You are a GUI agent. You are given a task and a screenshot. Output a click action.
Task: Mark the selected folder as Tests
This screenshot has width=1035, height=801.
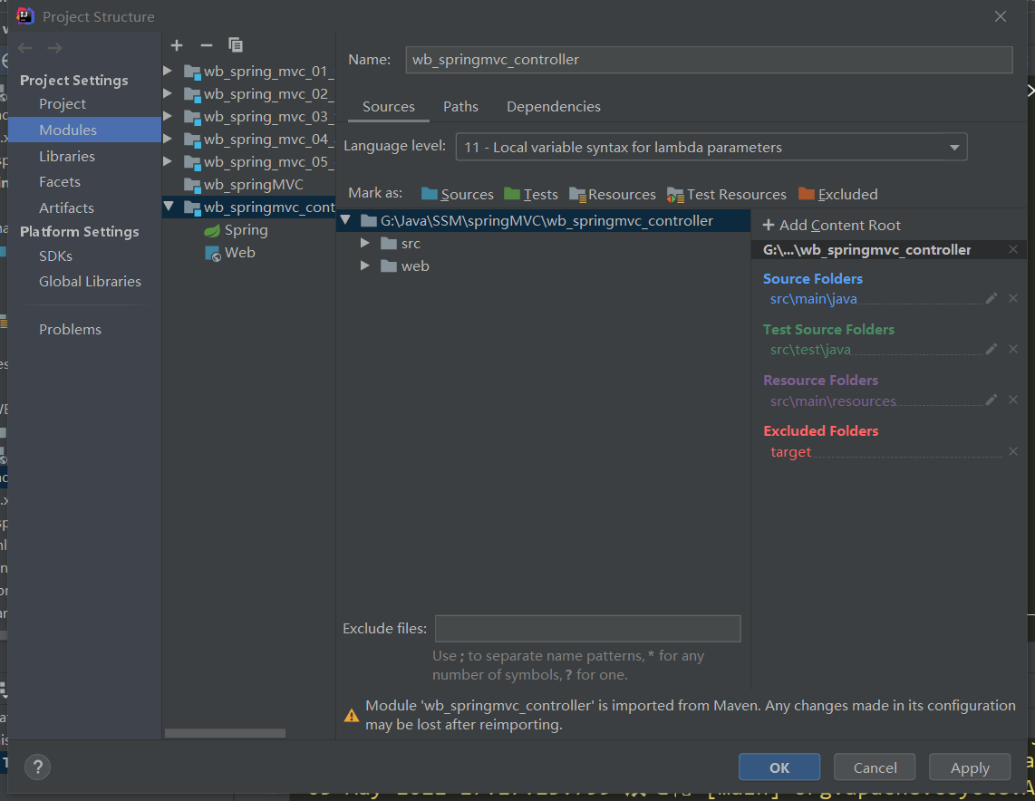[531, 194]
